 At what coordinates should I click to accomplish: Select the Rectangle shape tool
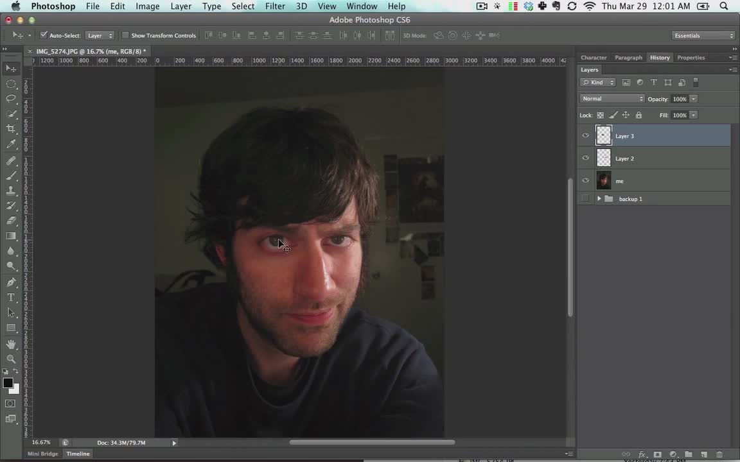pyautogui.click(x=11, y=328)
